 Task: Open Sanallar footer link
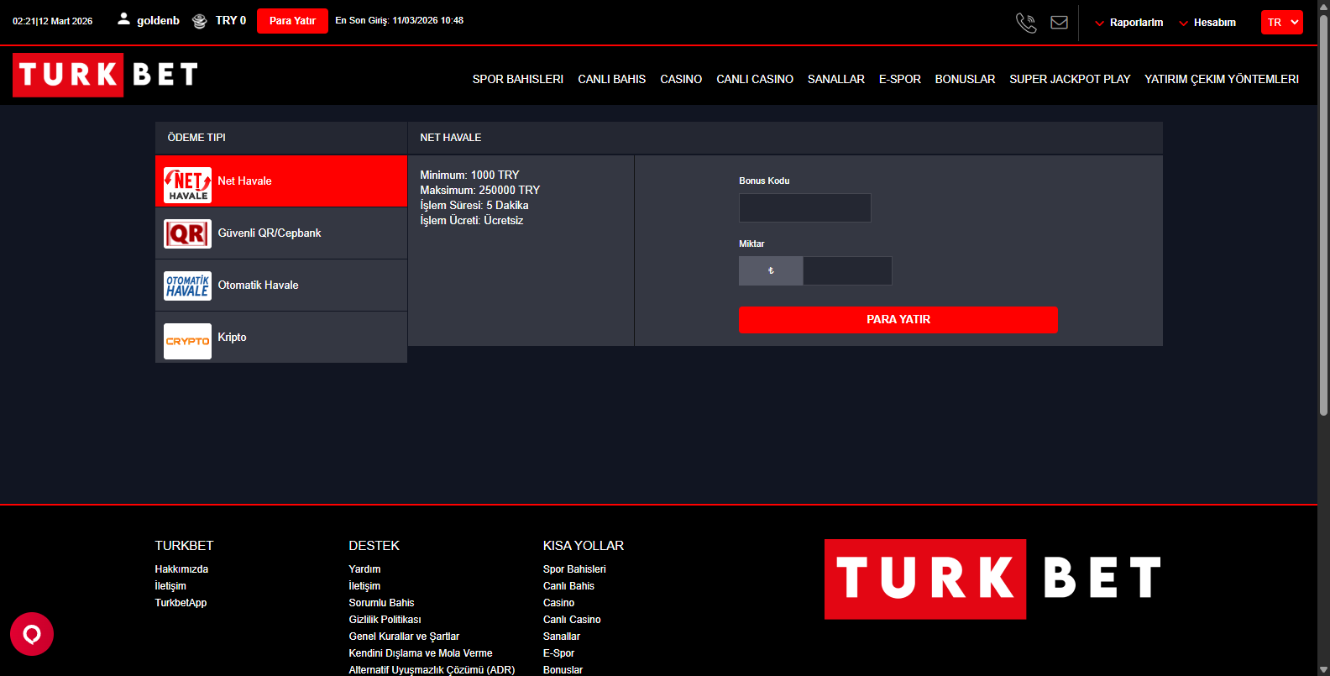point(561,637)
